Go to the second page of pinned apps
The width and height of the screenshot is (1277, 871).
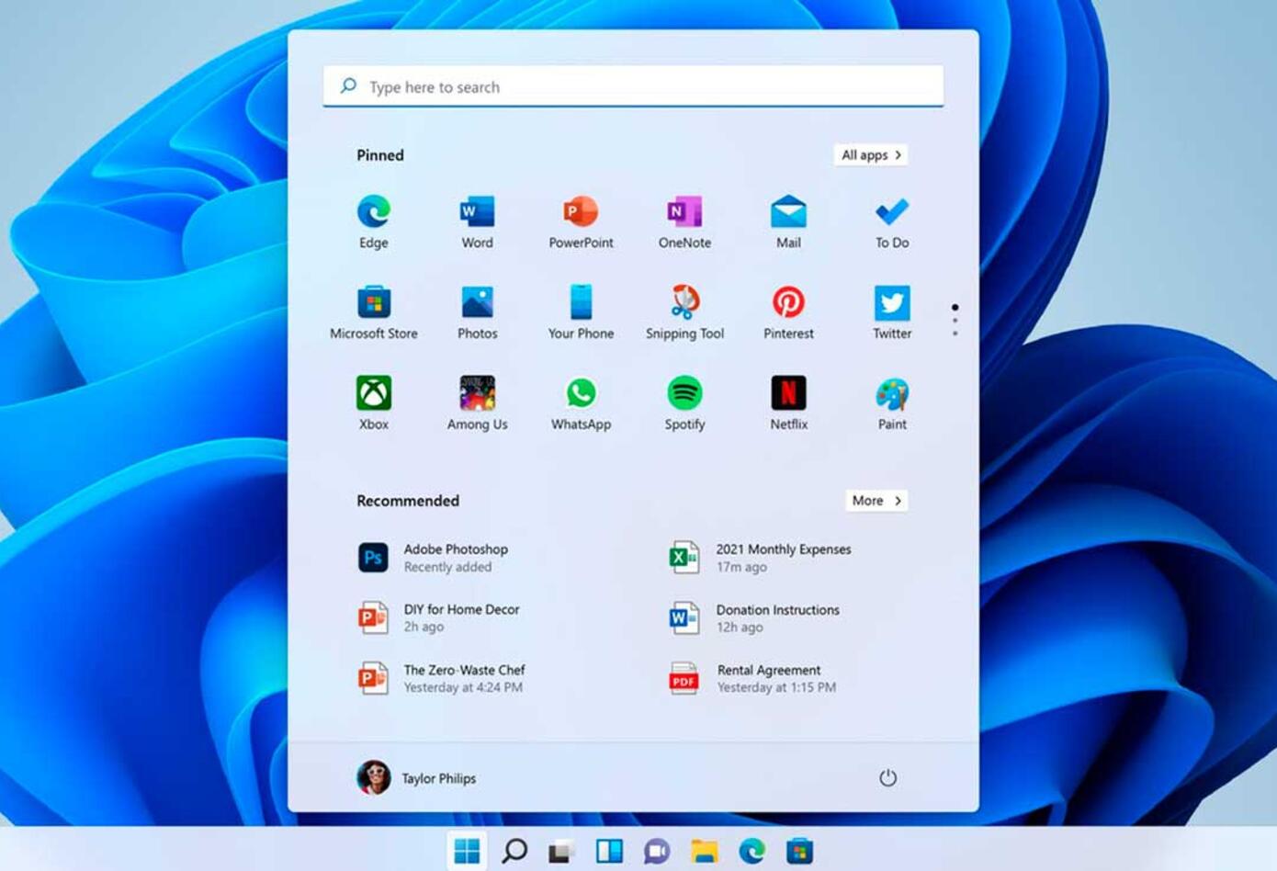point(955,321)
